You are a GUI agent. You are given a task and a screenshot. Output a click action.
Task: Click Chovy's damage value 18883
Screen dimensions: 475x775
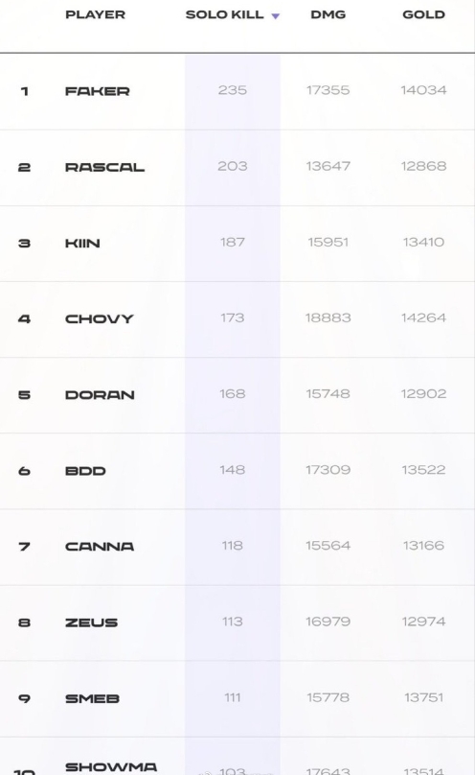click(x=328, y=317)
